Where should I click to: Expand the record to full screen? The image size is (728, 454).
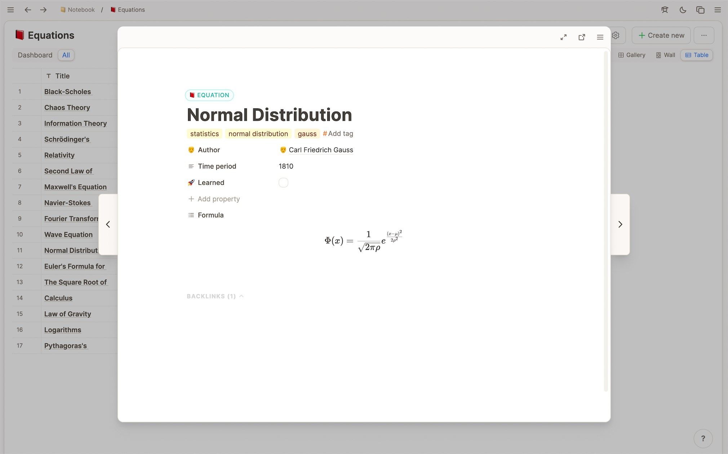click(564, 37)
